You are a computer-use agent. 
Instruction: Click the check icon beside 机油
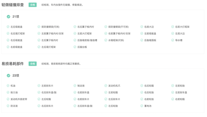[x=8, y=86]
